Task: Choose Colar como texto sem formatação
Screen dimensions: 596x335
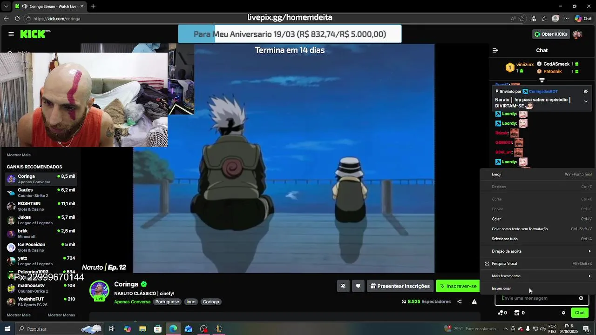Action: 538,229
